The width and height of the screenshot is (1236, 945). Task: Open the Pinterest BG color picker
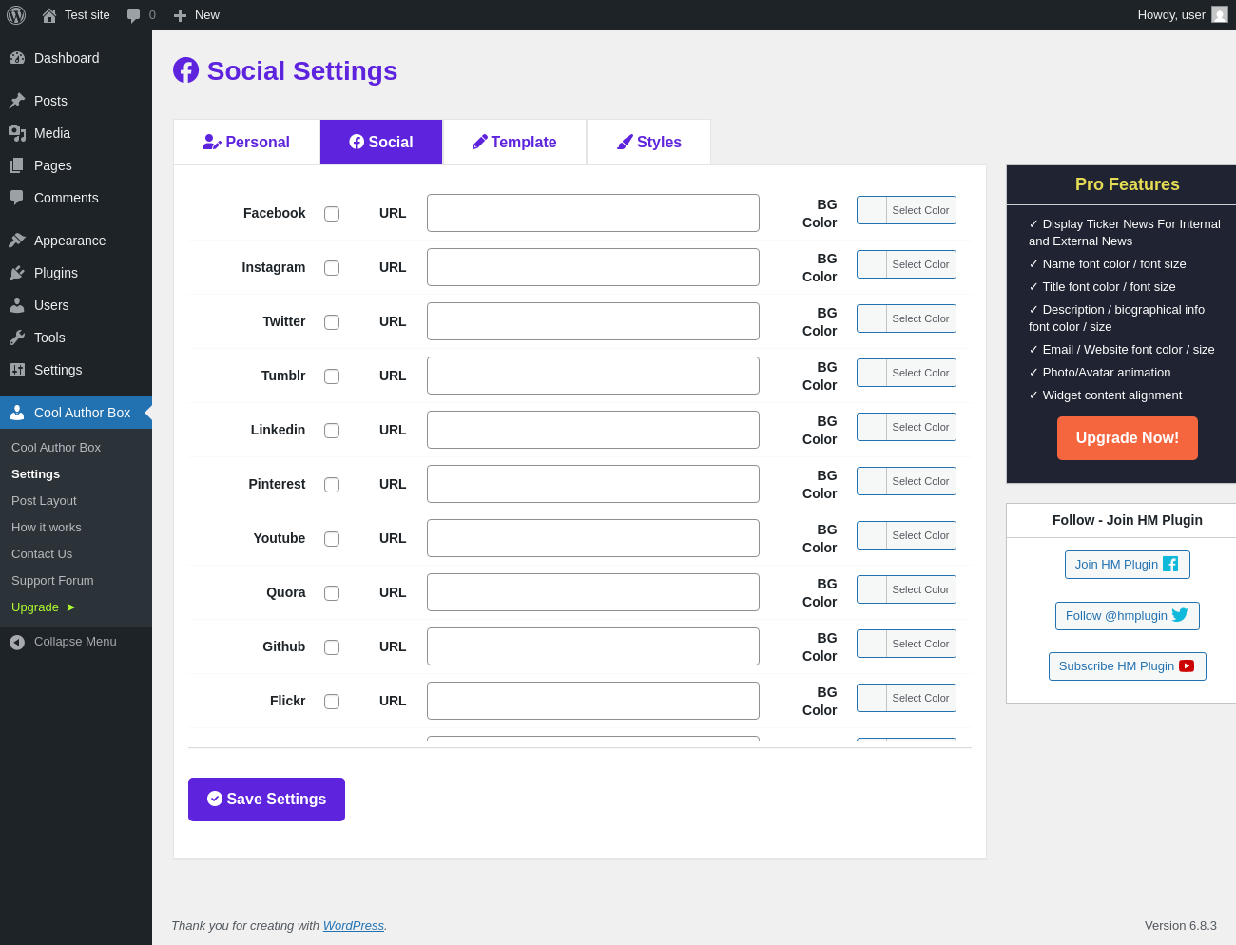pyautogui.click(x=906, y=481)
